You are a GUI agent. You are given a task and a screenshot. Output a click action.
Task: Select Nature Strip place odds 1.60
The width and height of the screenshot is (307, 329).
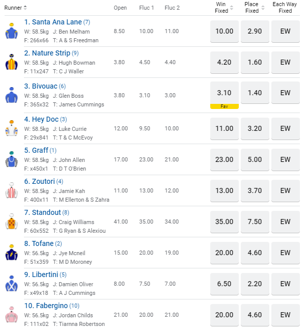click(x=255, y=62)
